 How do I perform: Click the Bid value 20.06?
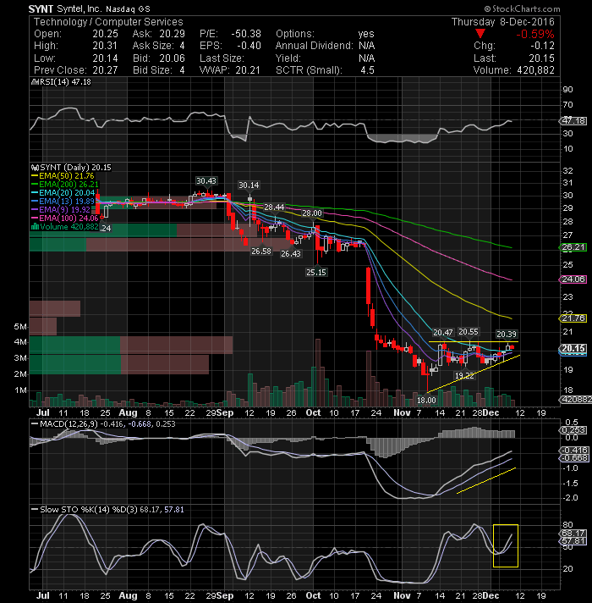[x=172, y=58]
